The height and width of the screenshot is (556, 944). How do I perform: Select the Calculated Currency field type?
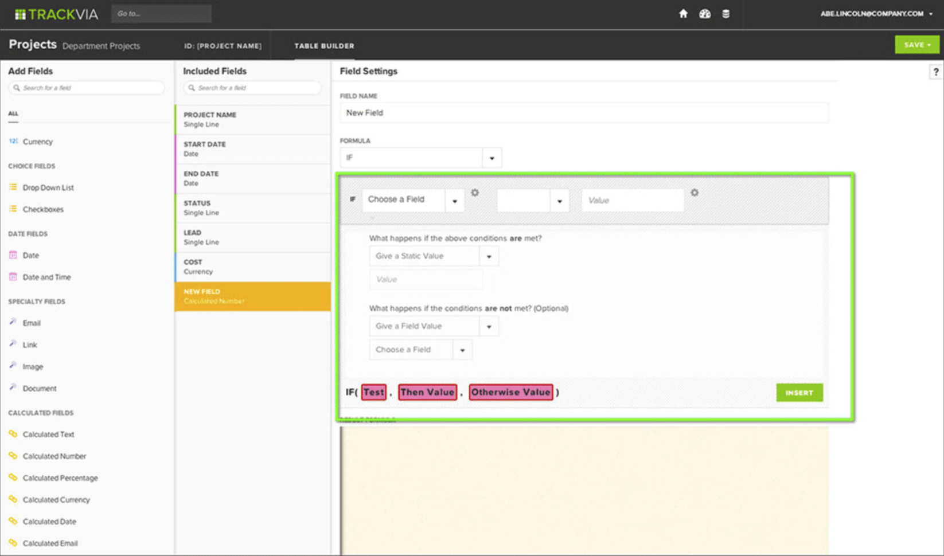click(56, 499)
